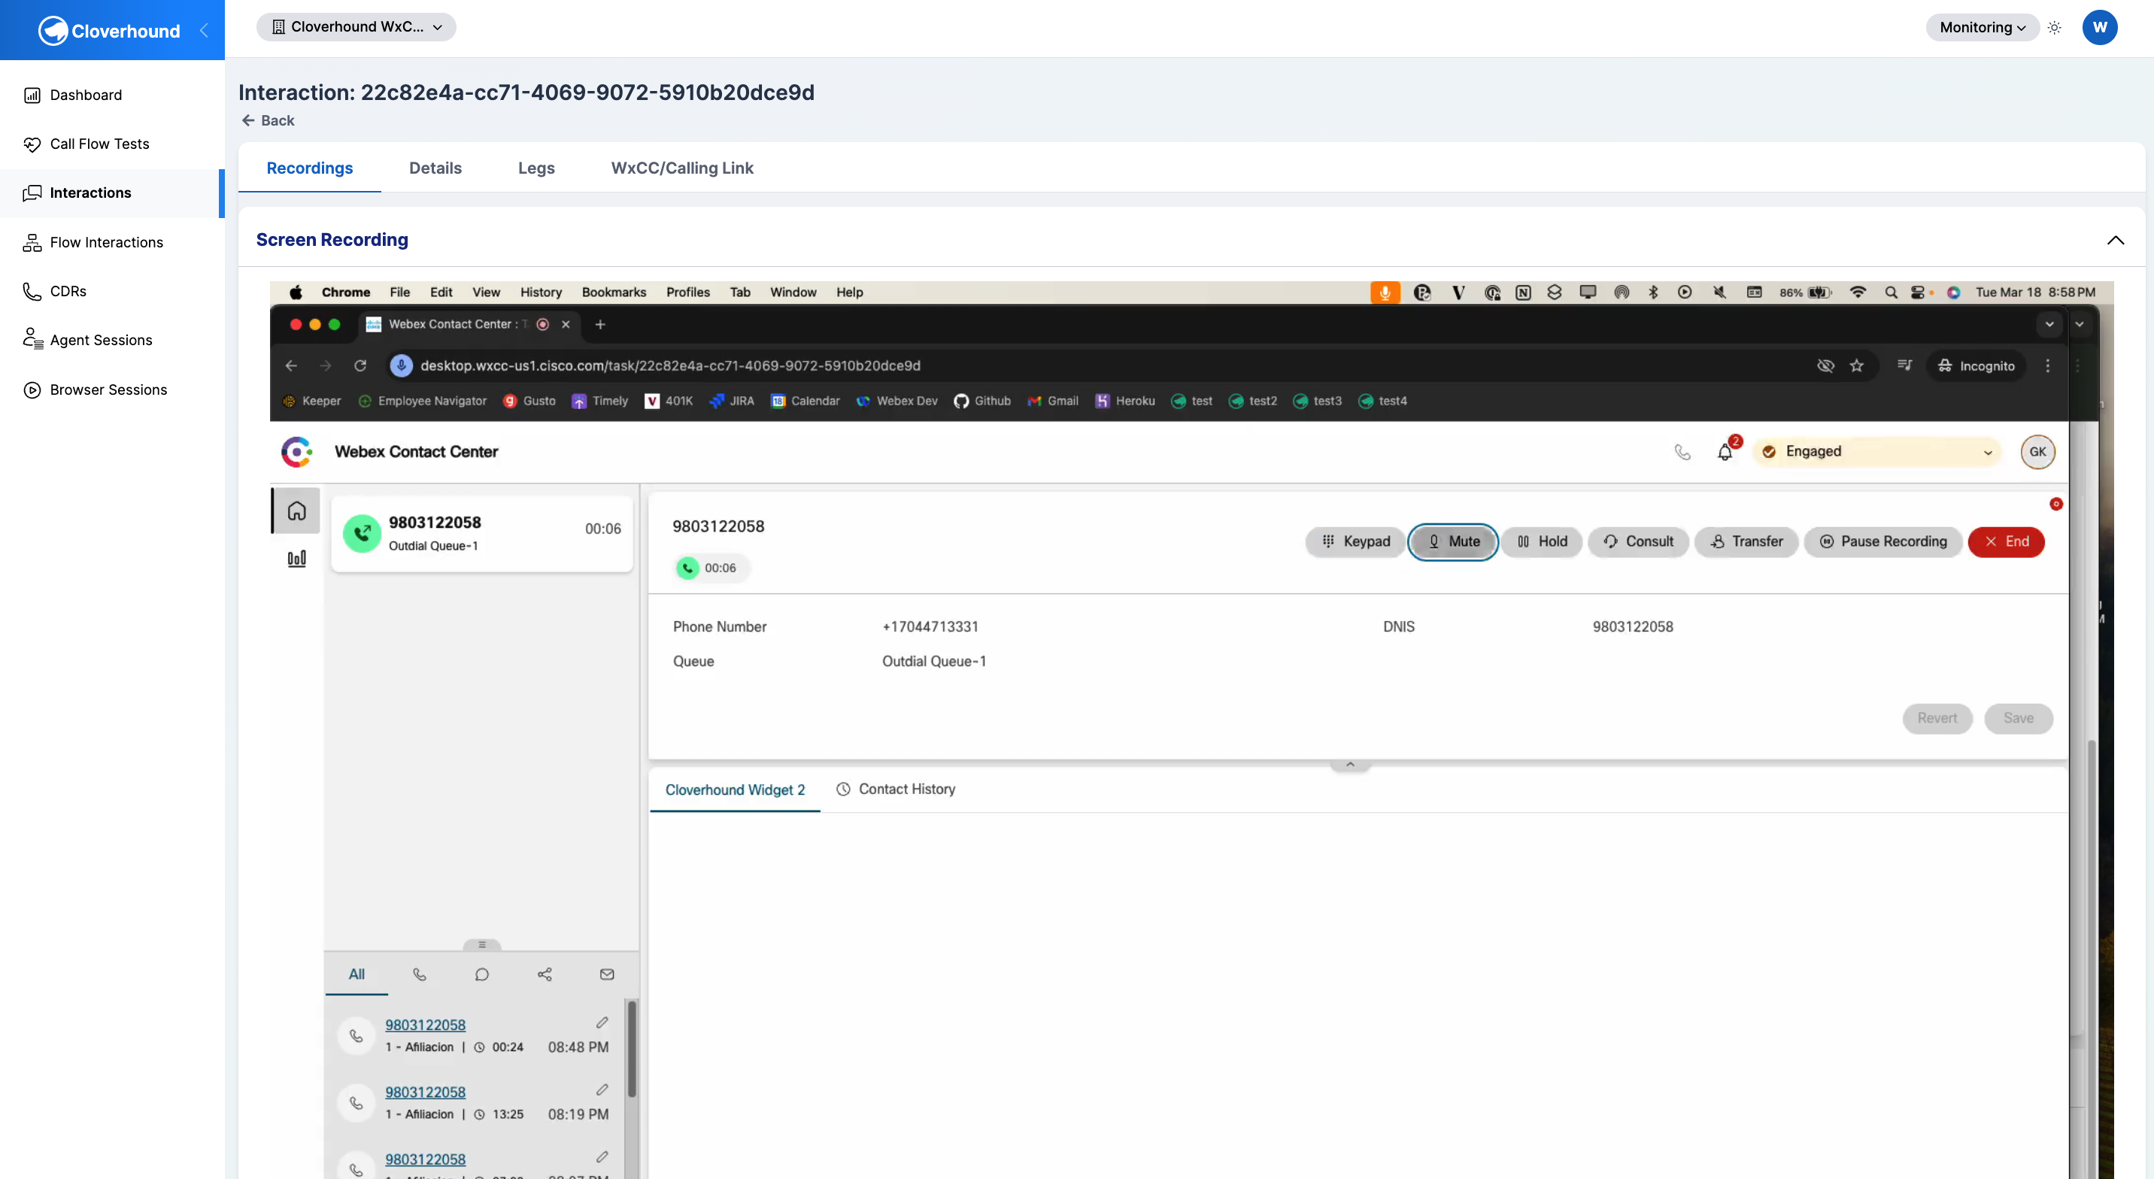Open user avatar W menu

click(2100, 28)
